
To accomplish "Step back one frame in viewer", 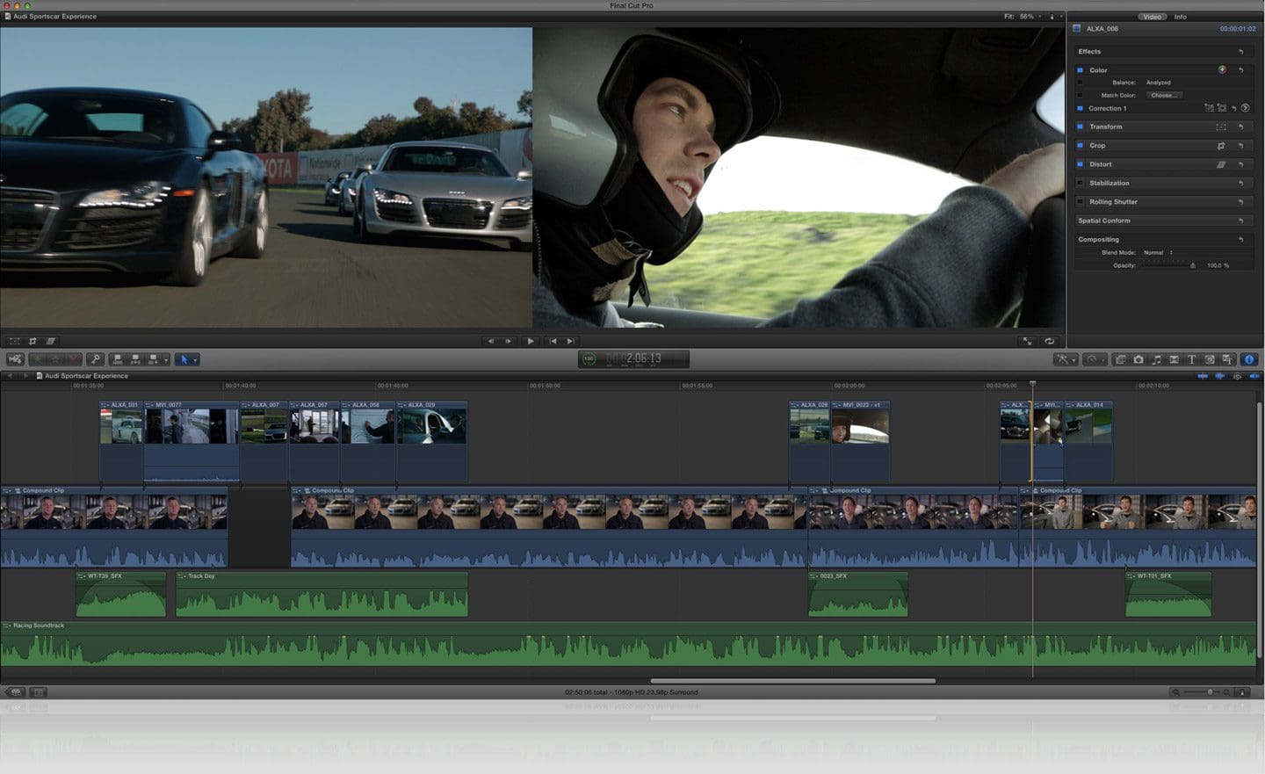I will (x=490, y=341).
